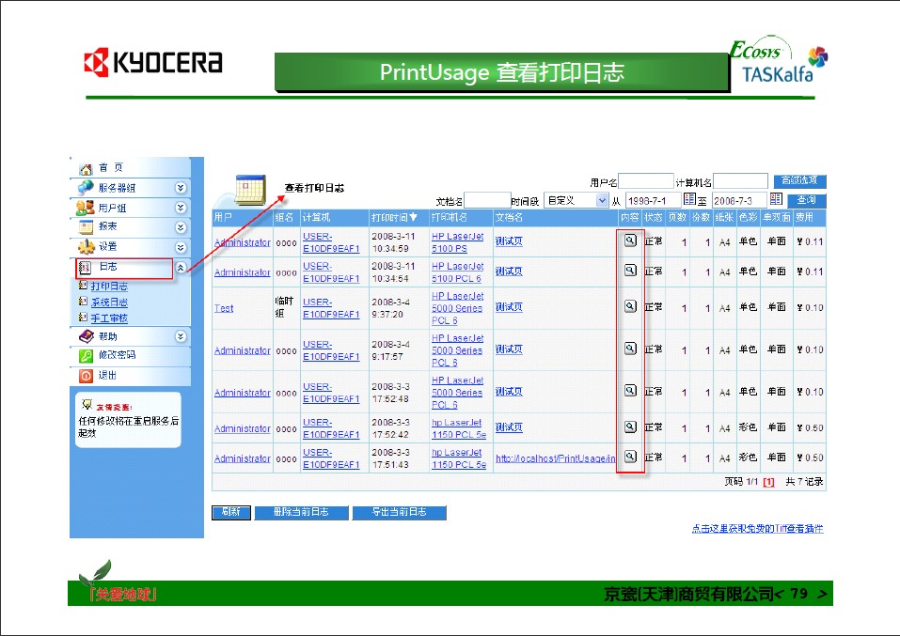Click the 首页 home icon in sidebar

coord(87,168)
